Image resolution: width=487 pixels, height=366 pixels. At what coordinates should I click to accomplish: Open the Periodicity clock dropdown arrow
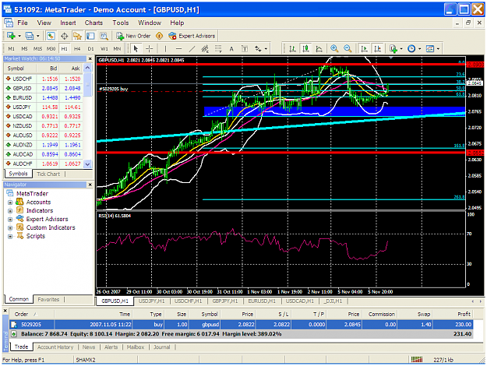(420, 49)
